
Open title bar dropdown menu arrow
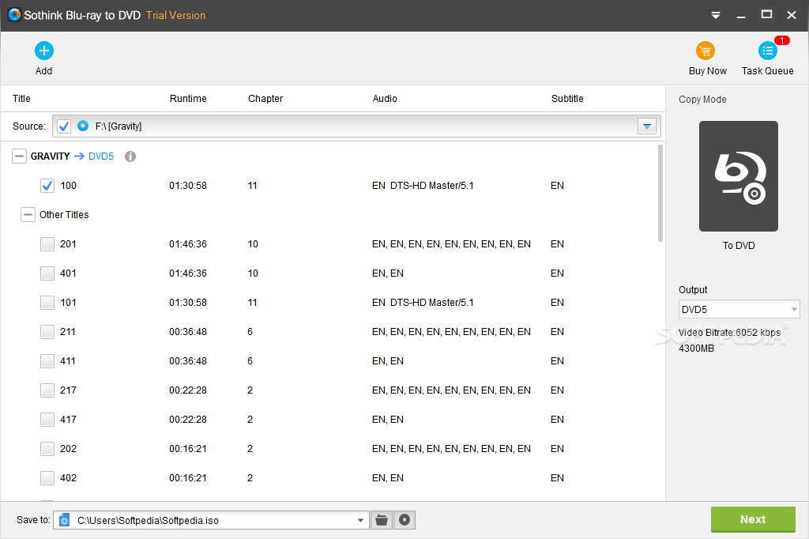pos(716,15)
